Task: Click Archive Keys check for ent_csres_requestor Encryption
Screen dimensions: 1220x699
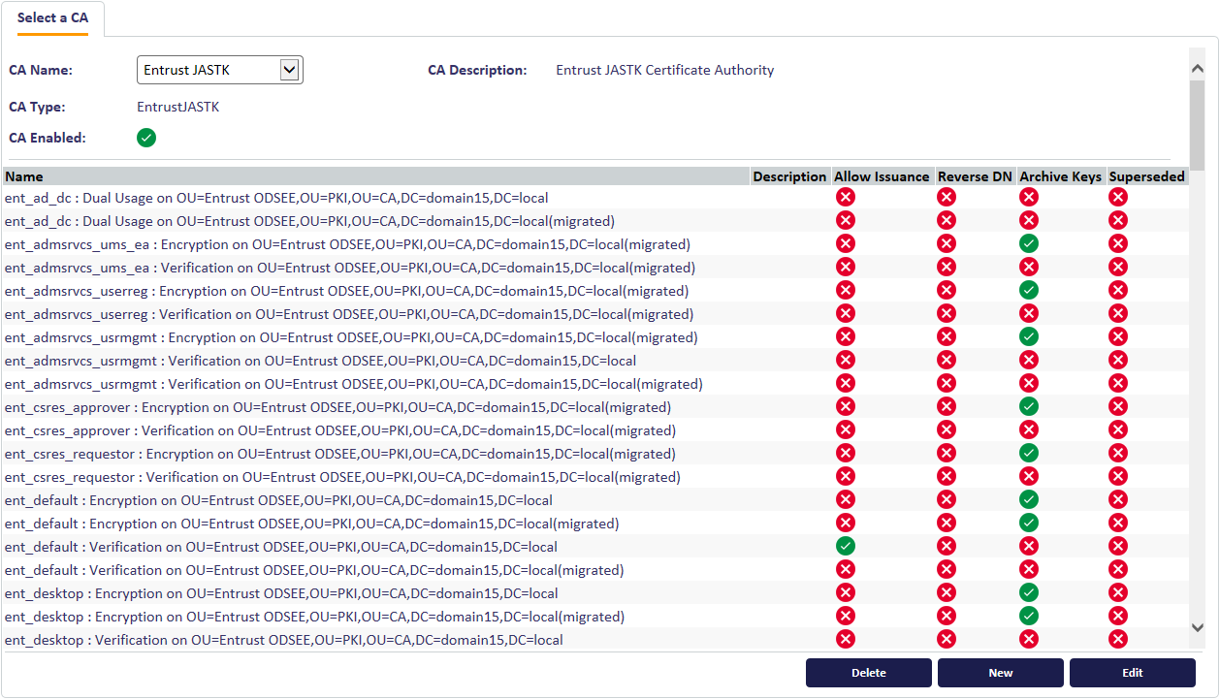Action: (1029, 453)
